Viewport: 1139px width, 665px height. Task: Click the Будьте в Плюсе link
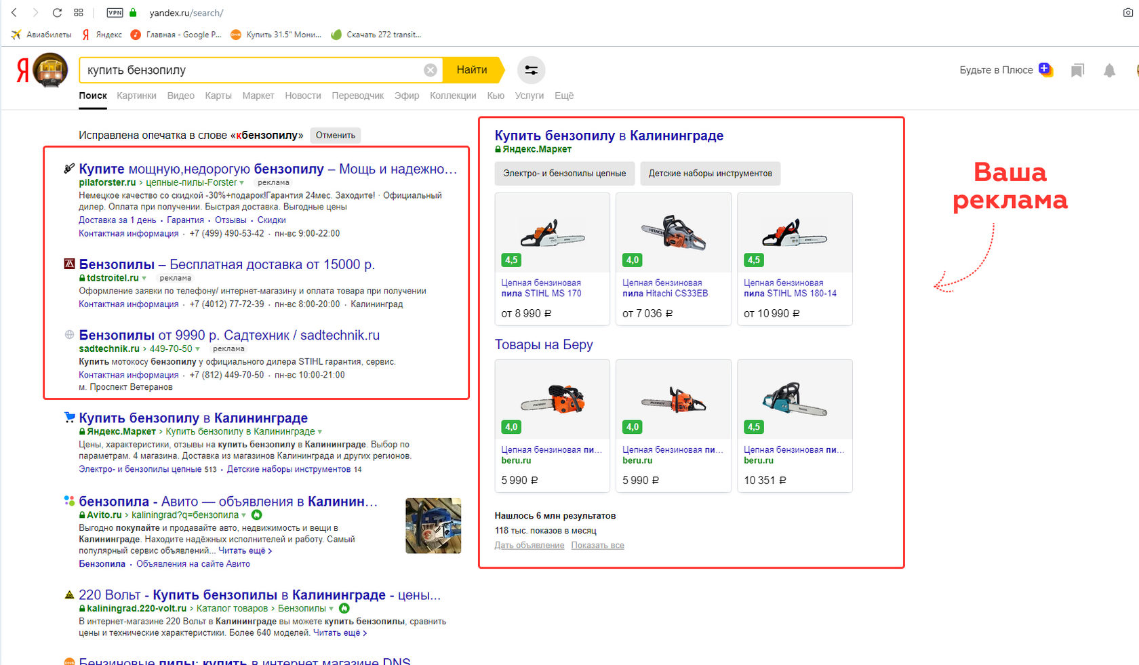coord(996,70)
